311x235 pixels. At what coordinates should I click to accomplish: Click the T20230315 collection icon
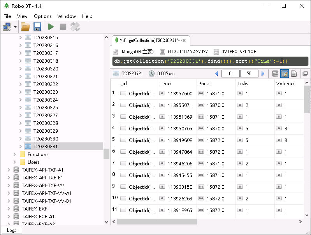click(28, 37)
